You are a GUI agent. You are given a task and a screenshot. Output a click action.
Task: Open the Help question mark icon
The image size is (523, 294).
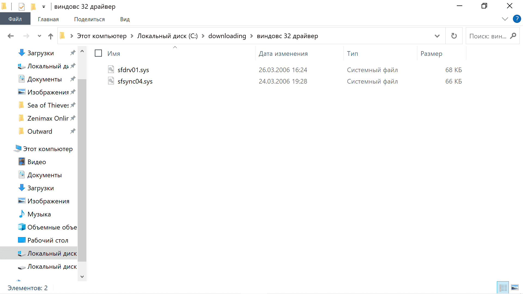[517, 19]
